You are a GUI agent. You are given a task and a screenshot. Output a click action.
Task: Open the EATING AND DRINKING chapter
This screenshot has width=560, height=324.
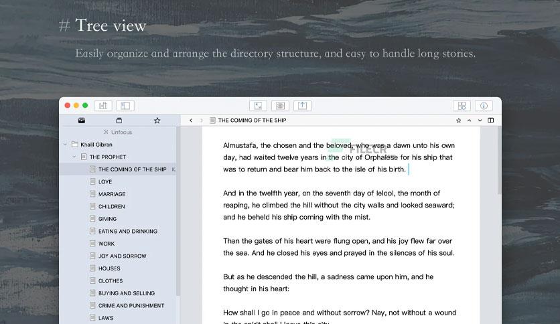118,231
